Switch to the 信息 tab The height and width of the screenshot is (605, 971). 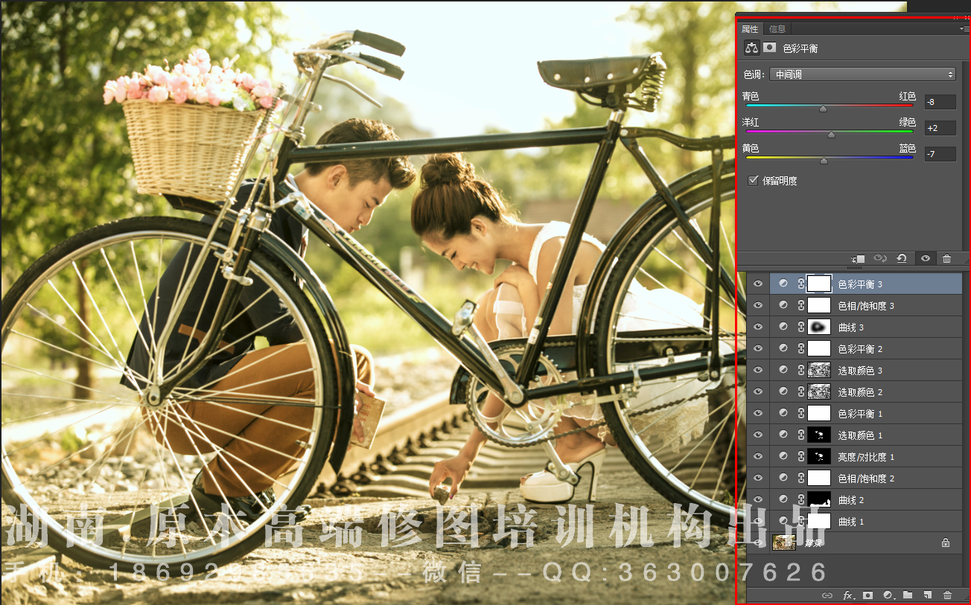[x=777, y=29]
